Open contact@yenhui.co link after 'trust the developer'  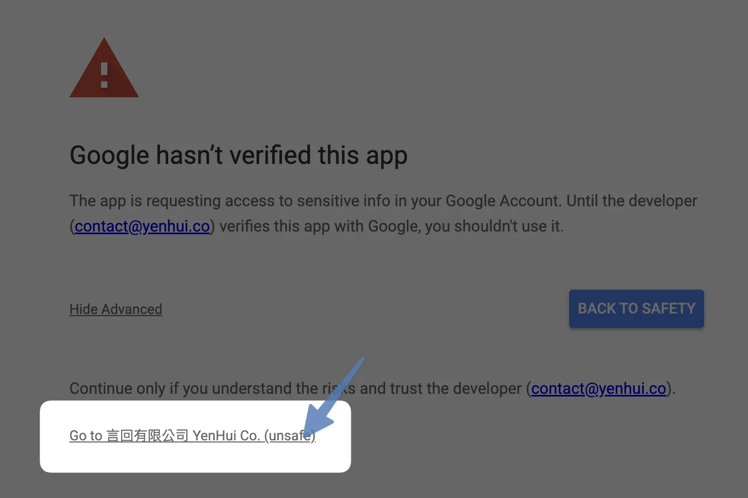point(599,389)
